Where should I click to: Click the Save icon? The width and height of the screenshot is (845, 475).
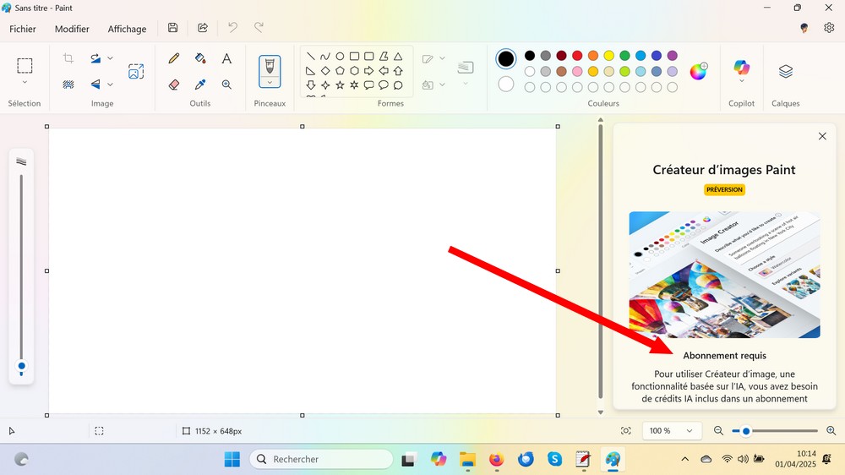(172, 28)
